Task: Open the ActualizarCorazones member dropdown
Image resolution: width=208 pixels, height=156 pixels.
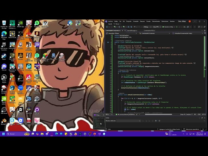Action: point(188,33)
